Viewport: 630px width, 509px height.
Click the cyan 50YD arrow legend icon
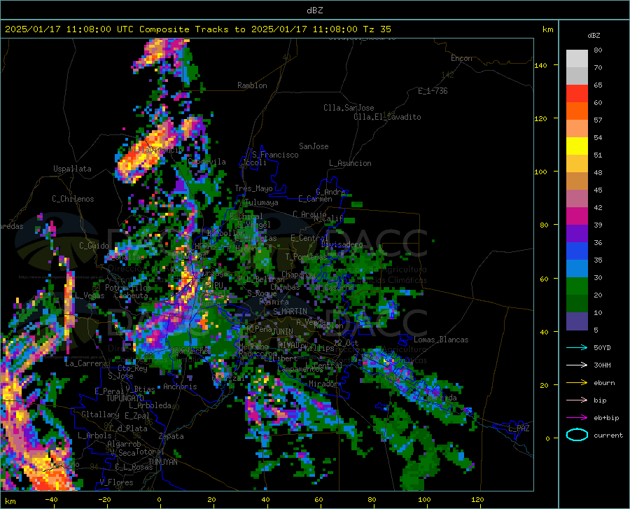(x=577, y=347)
